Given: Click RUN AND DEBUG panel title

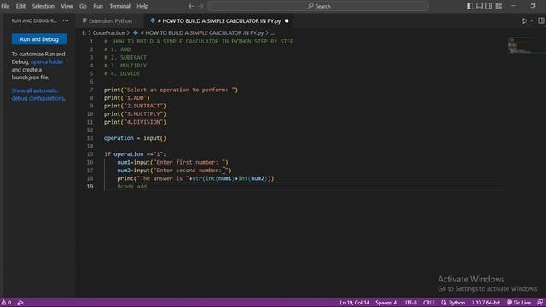Looking at the screenshot, I should (x=34, y=20).
